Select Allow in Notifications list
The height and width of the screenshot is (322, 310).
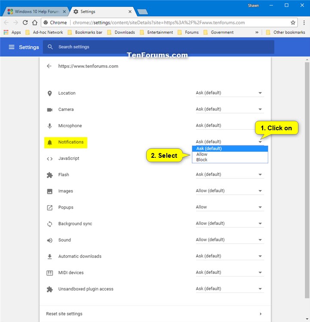pyautogui.click(x=230, y=154)
